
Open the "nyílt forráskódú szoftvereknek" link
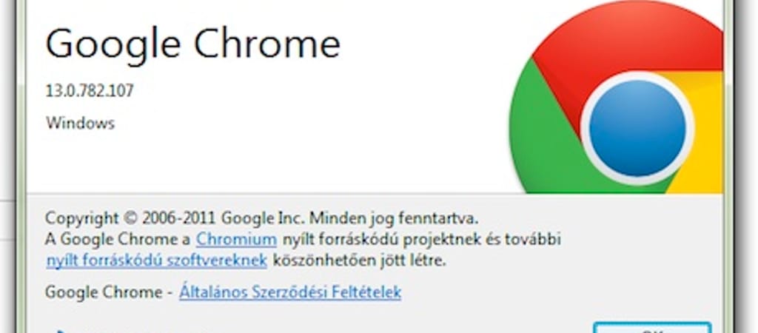tap(157, 260)
